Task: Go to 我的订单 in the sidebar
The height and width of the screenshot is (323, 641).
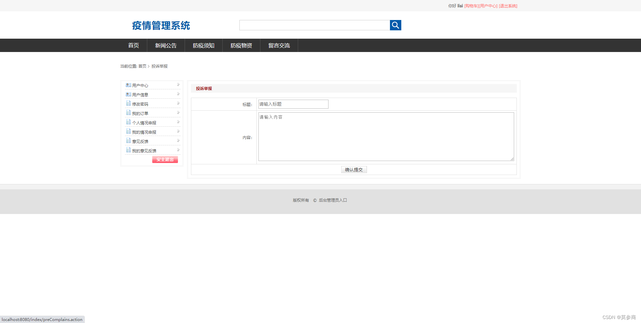Action: pyautogui.click(x=140, y=114)
